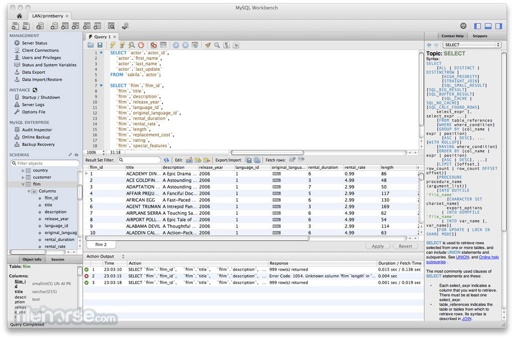
Task: Adjust the editor zoom 100% stepper
Action: 104,152
